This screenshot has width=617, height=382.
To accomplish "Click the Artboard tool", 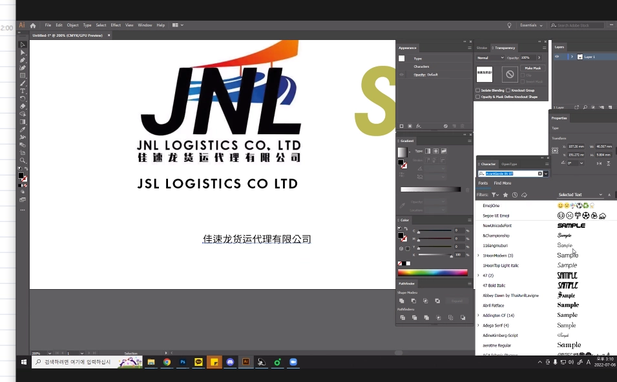I will 23,152.
